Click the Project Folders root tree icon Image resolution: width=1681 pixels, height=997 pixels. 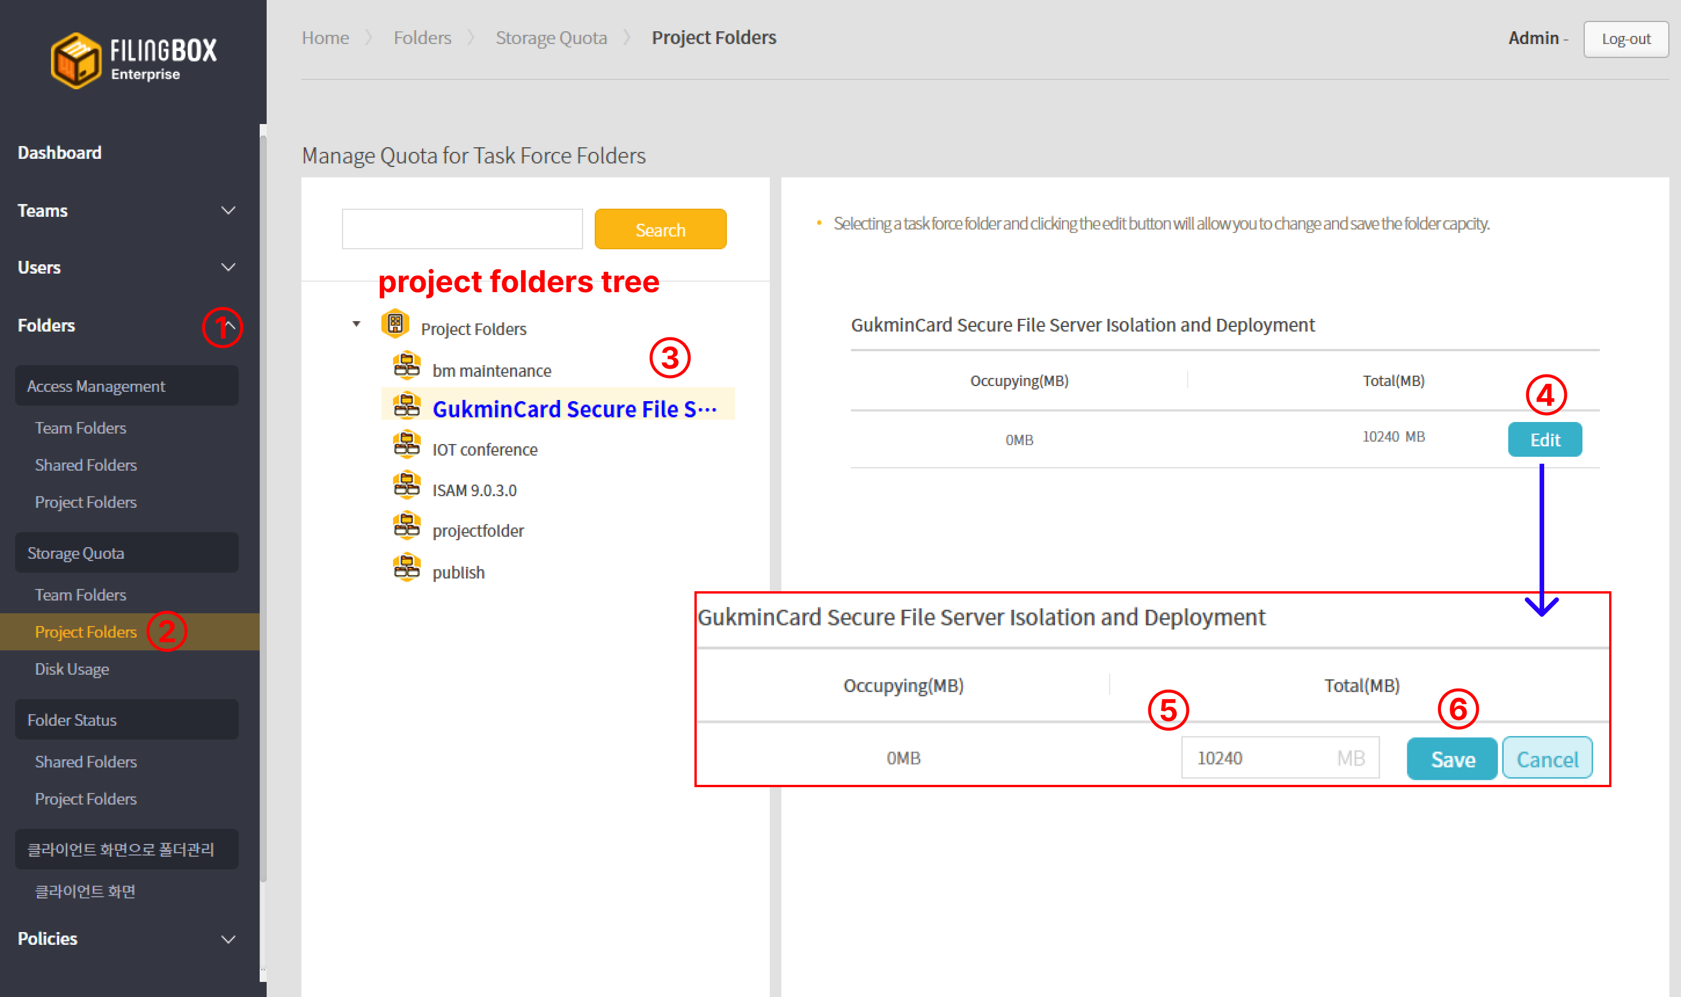pyautogui.click(x=395, y=325)
